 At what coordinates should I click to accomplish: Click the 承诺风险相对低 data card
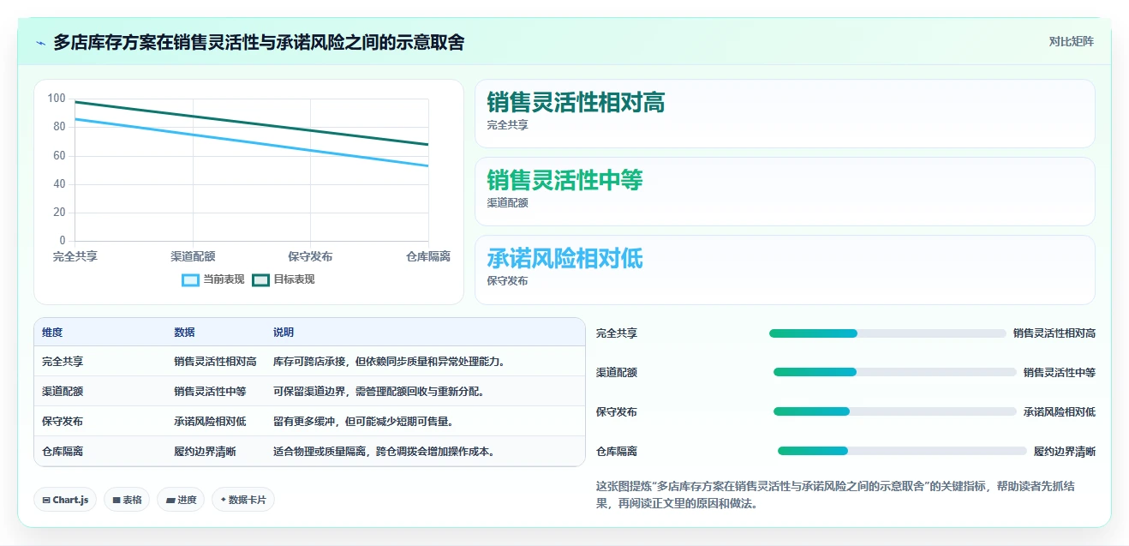pyautogui.click(x=785, y=269)
